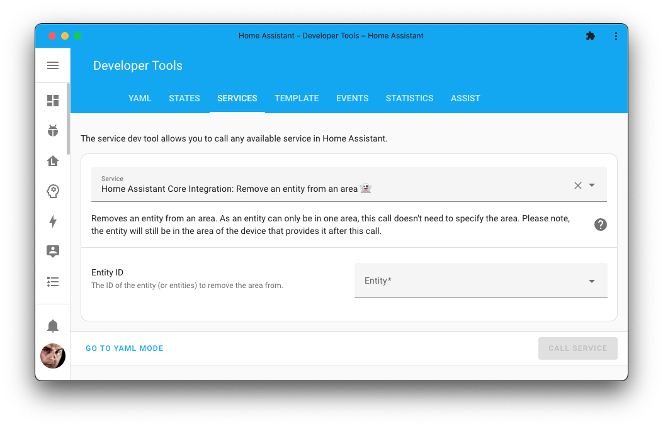Image resolution: width=663 pixels, height=427 pixels.
Task: Open the browser options three-dot menu
Action: click(x=616, y=36)
